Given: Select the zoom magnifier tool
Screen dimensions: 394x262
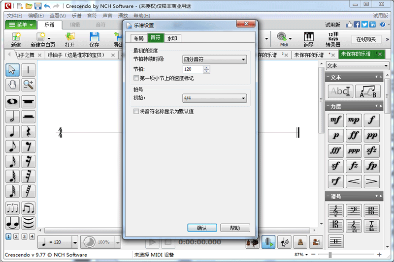Looking at the screenshot, I should (x=28, y=85).
